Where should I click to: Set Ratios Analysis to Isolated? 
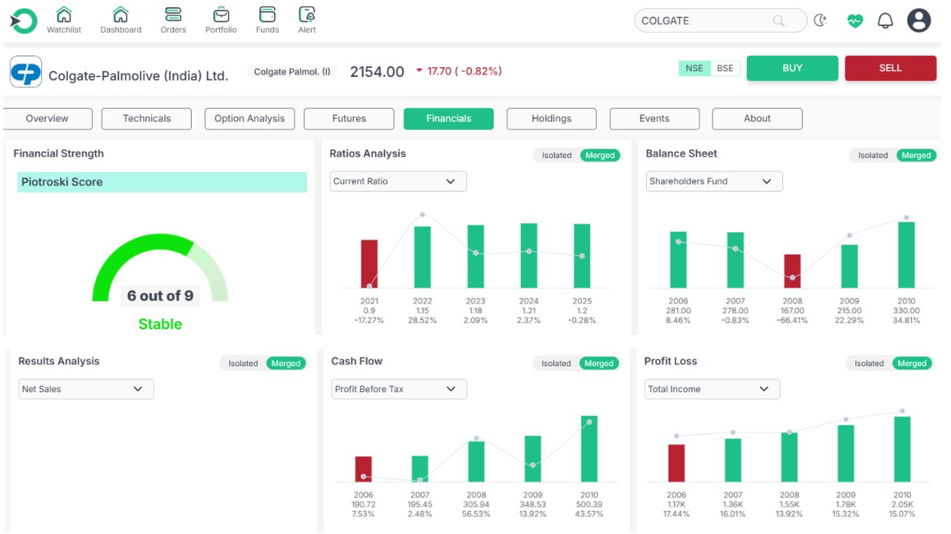(557, 155)
